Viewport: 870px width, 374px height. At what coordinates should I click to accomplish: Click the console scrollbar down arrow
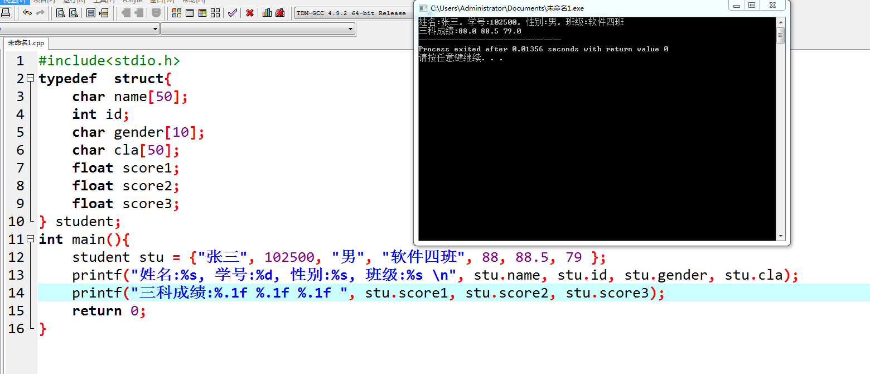pyautogui.click(x=781, y=236)
